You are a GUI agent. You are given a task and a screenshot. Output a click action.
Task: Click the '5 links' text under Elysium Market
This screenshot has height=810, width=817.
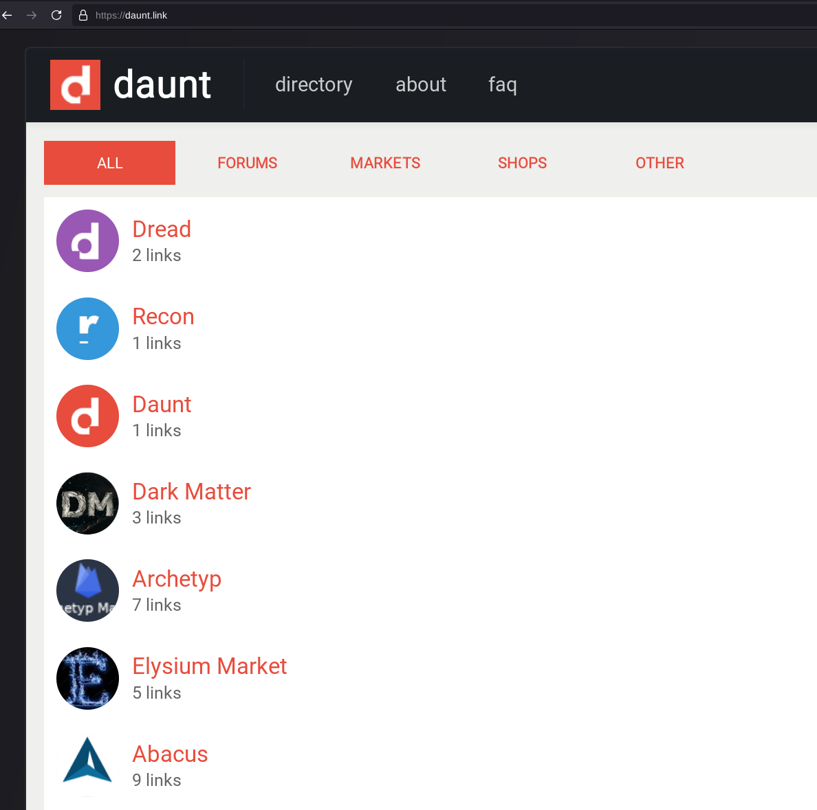point(157,693)
